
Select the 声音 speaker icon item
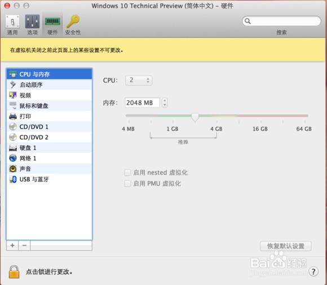[x=13, y=168]
